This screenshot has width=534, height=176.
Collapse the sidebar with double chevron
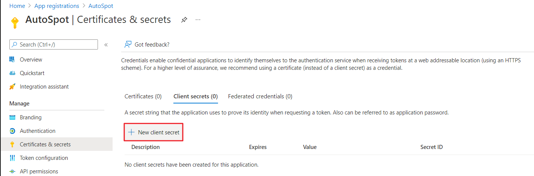(x=106, y=45)
